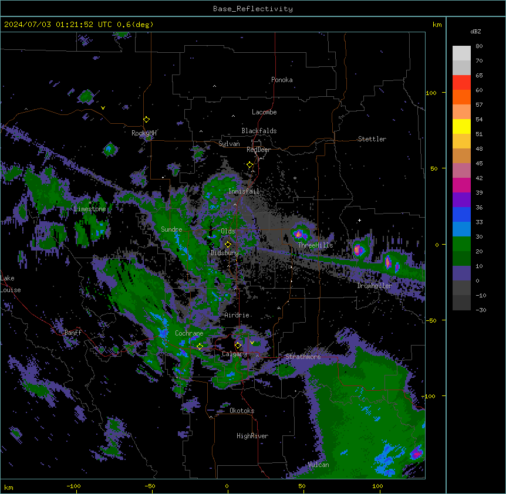Screen dimensions: 506x494
Task: Click the Banff label
Action: pyautogui.click(x=73, y=333)
